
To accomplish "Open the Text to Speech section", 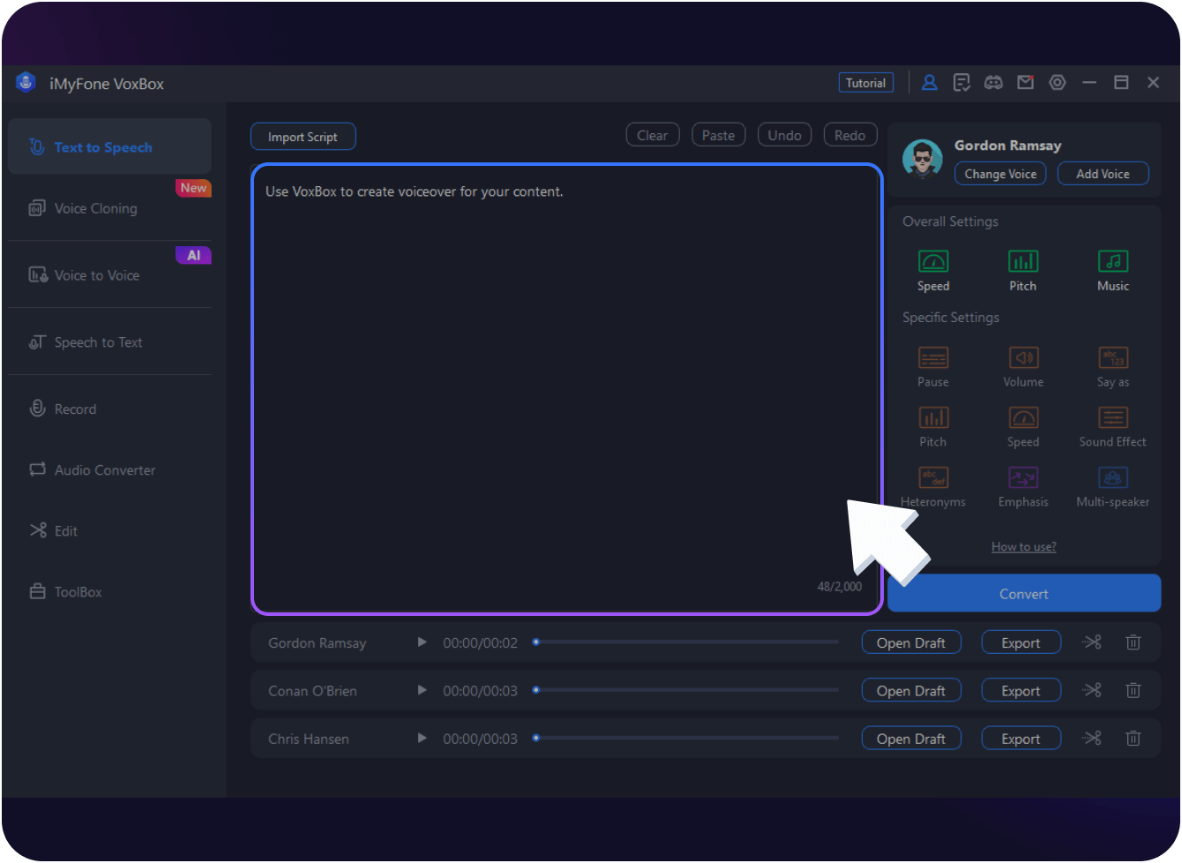I will click(109, 147).
